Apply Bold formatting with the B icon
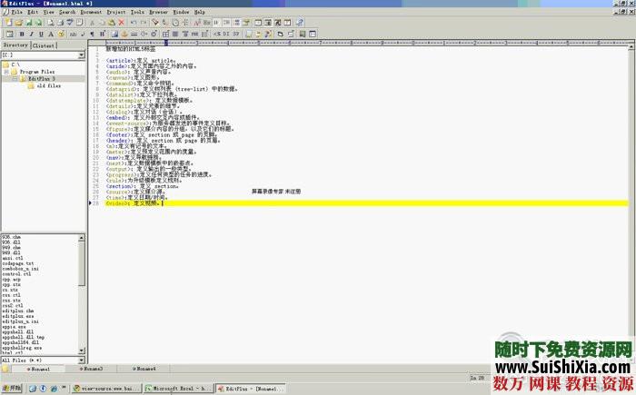The height and width of the screenshot is (395, 636). 22,35
